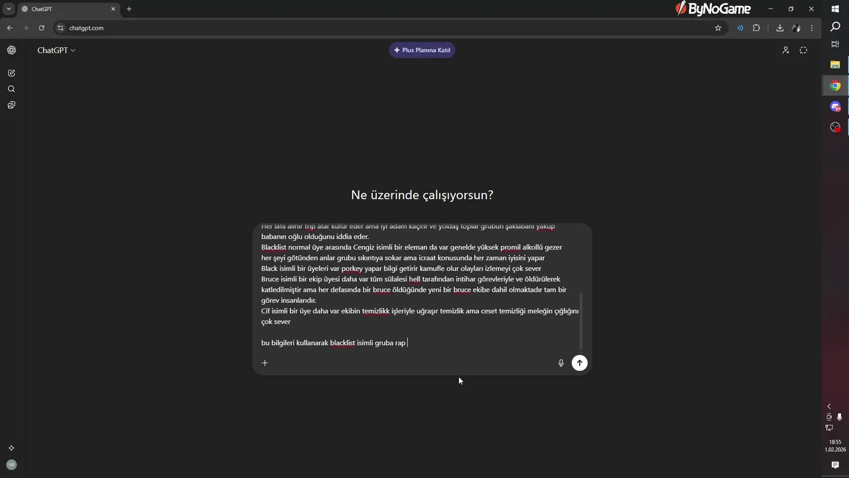Viewport: 849px width, 478px height.
Task: Open the library images icon in sidebar
Action: [11, 105]
